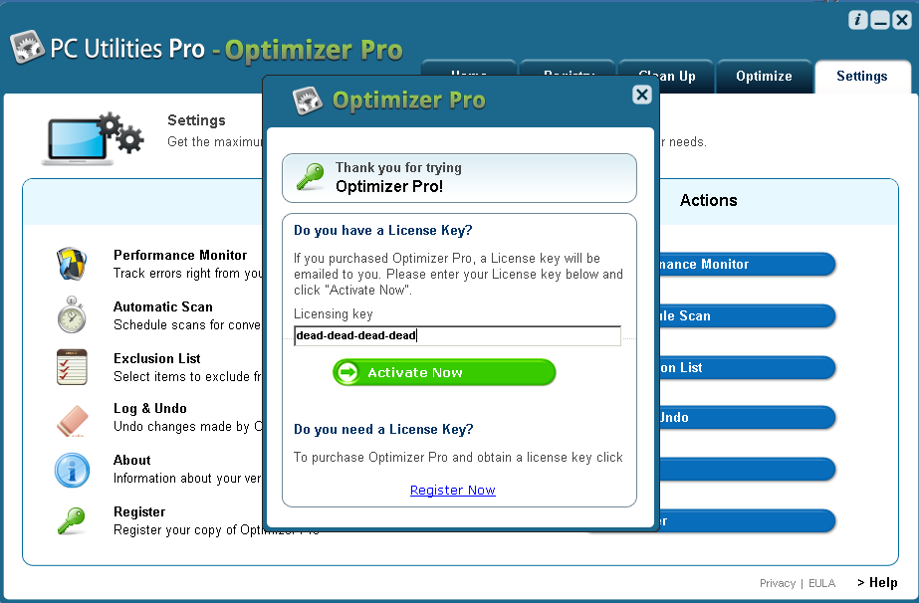Select the Automatic Scan heading text
The image size is (919, 603).
pyautogui.click(x=163, y=307)
